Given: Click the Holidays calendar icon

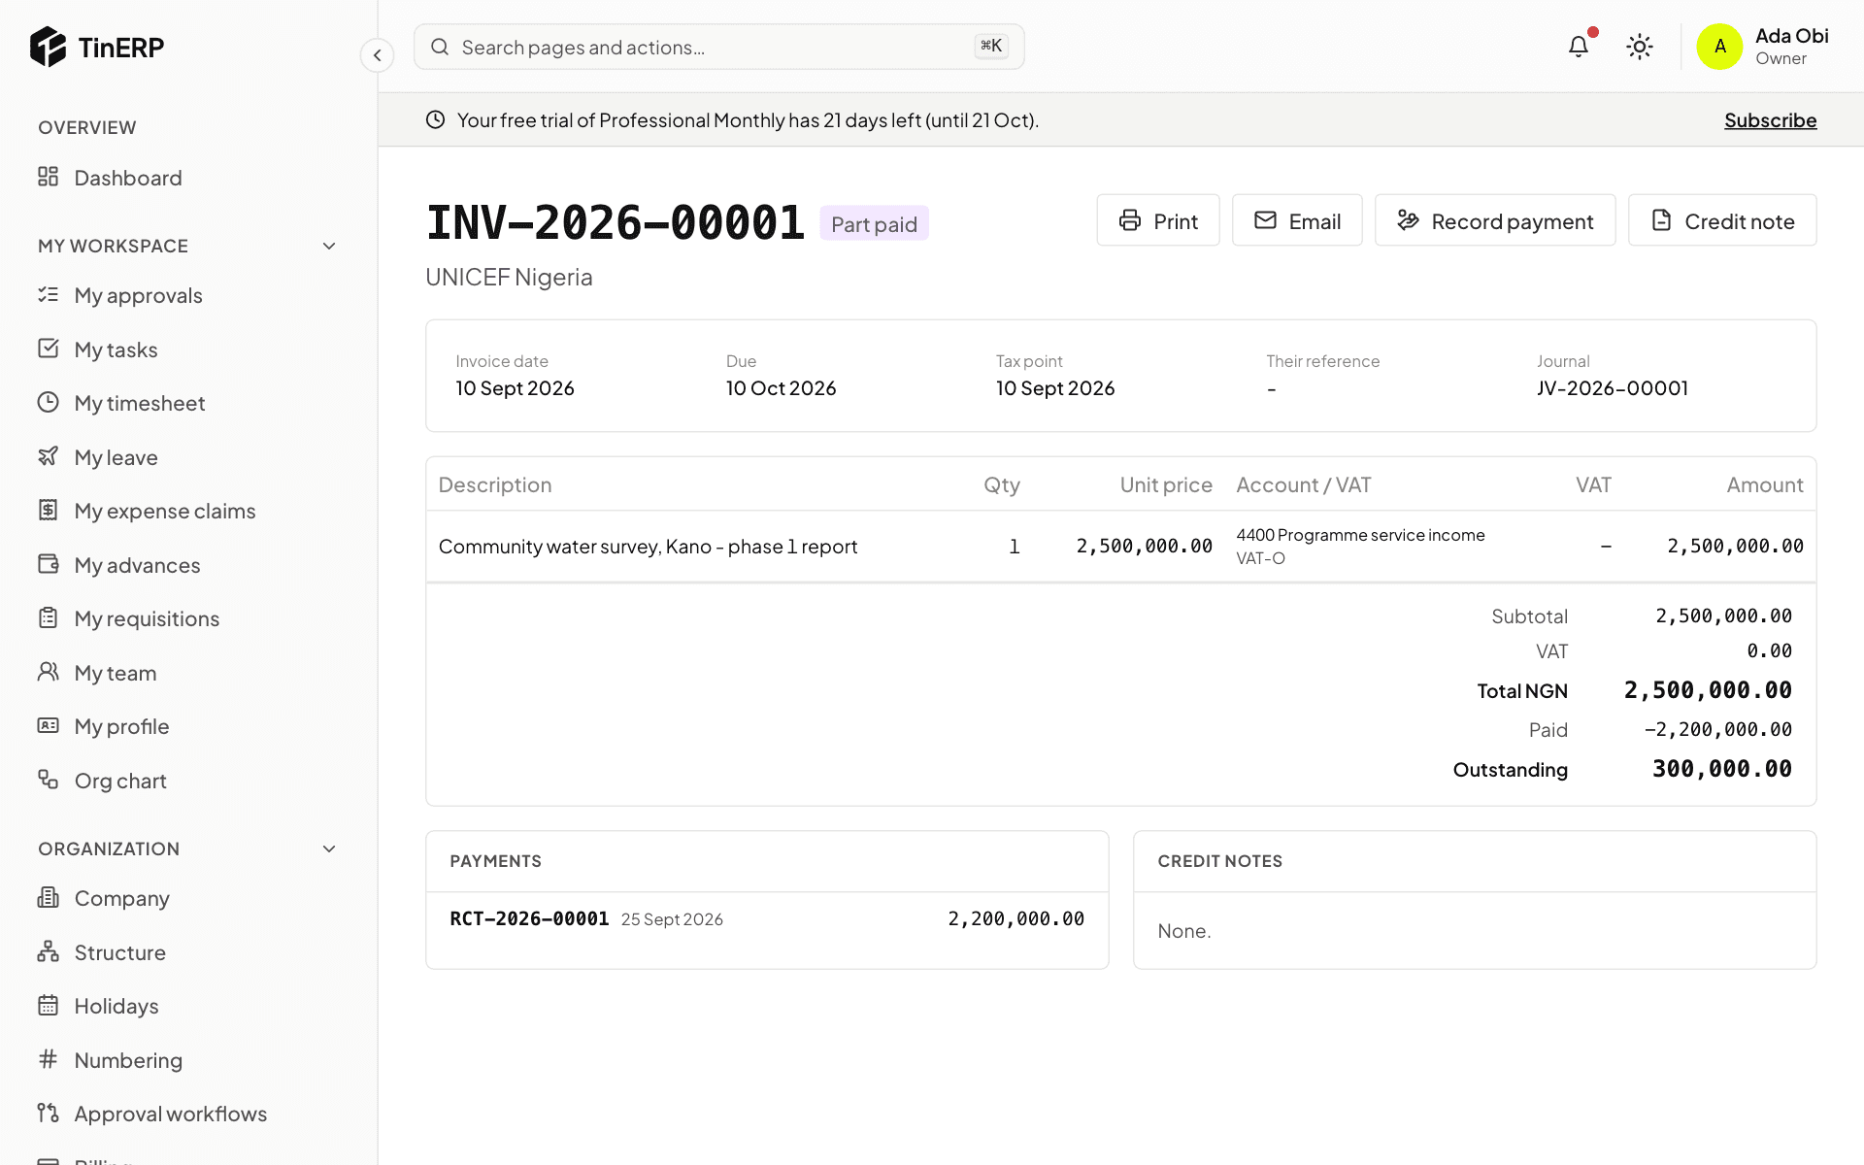Looking at the screenshot, I should [48, 1005].
